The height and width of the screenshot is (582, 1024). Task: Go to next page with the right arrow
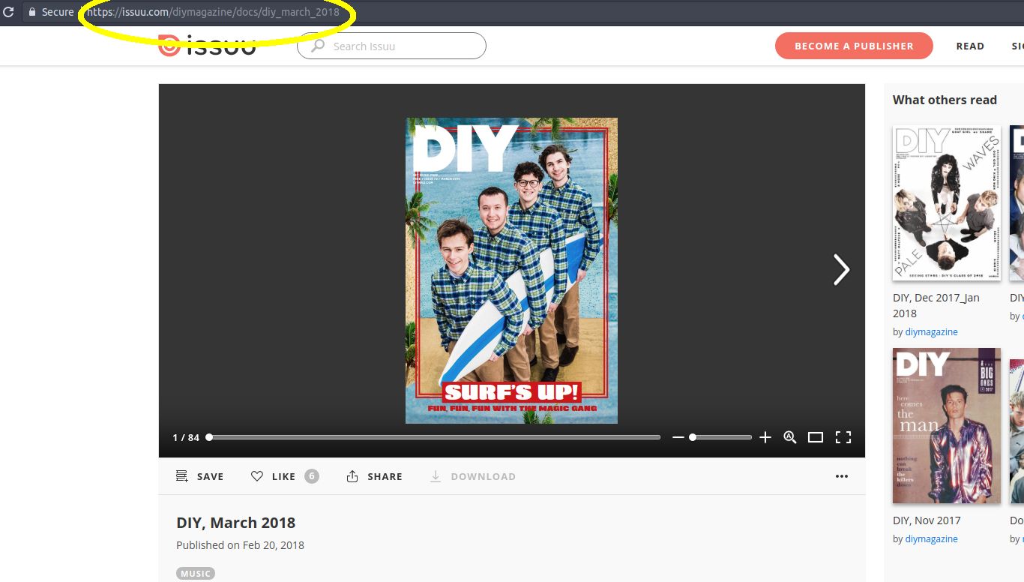(x=841, y=269)
